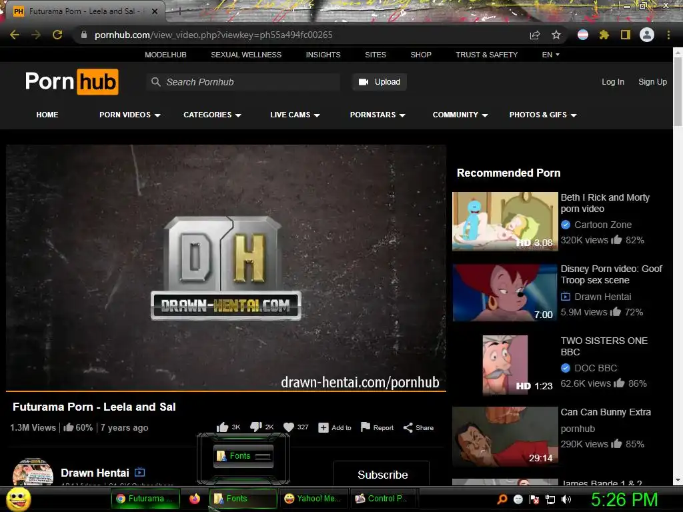Click the flag security tray icon
The image size is (683, 512).
(534, 499)
